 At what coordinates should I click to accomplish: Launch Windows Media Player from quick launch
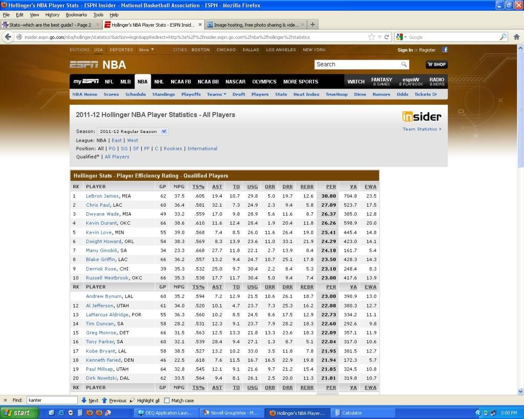tap(71, 413)
